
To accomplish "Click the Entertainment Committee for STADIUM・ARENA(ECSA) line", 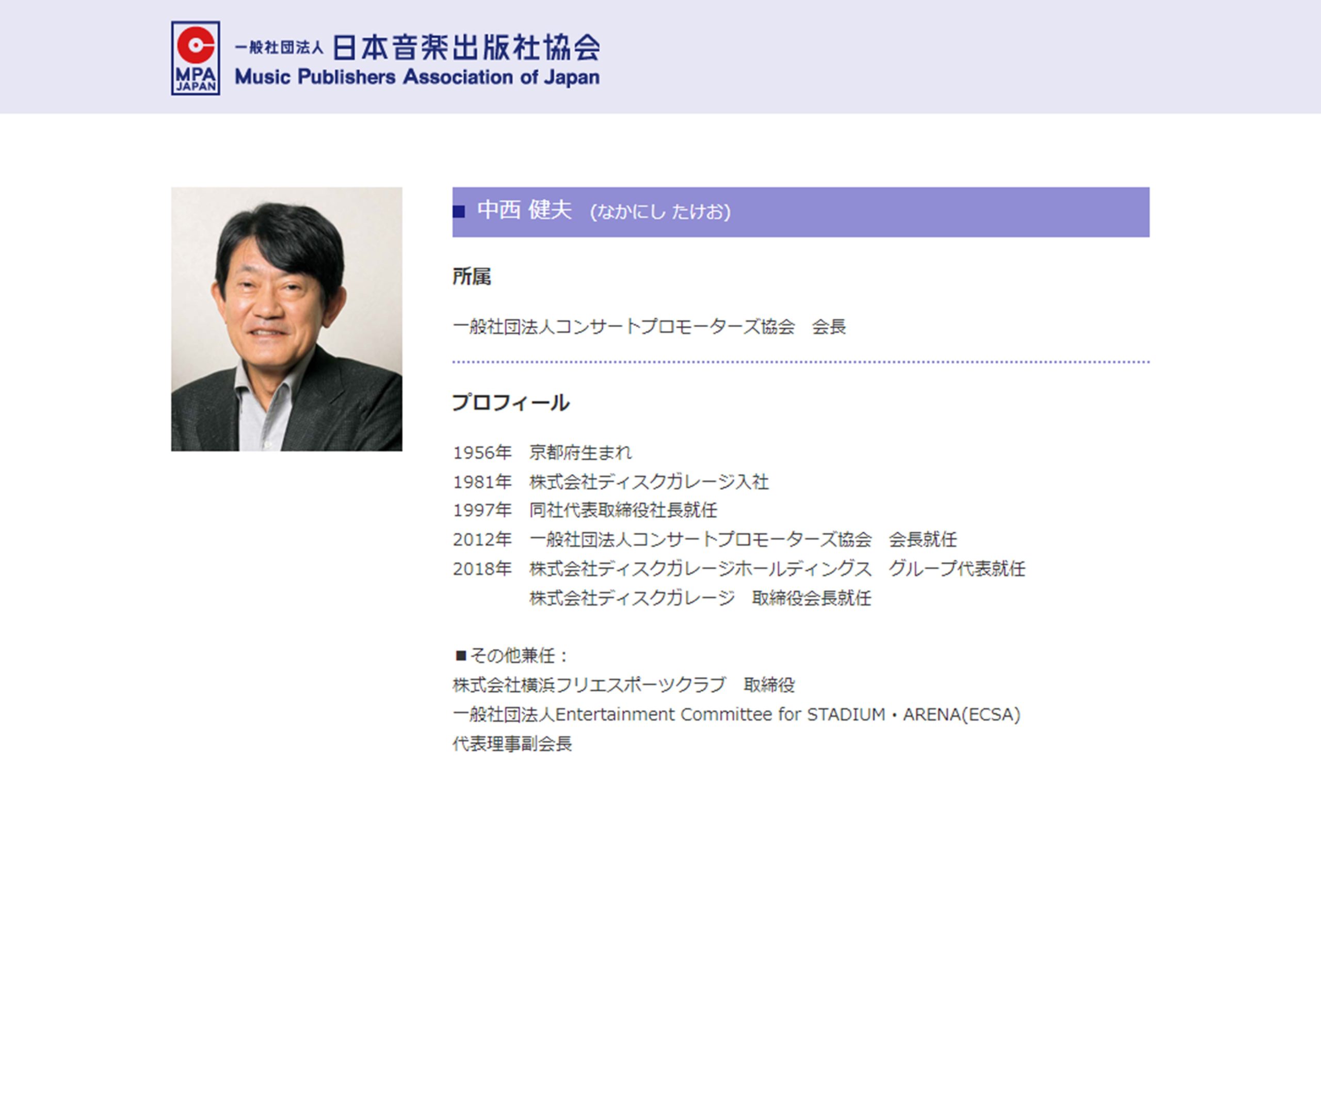I will pos(737,715).
